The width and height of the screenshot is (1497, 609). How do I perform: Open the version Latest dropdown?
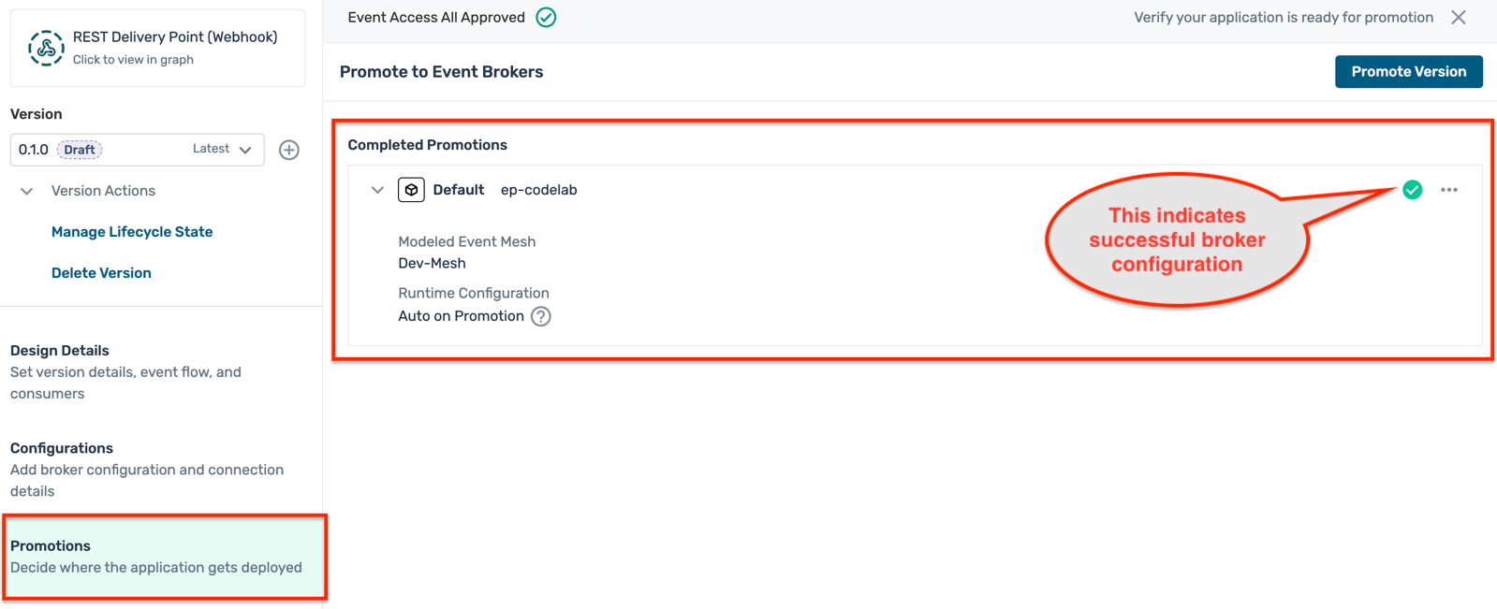(222, 150)
